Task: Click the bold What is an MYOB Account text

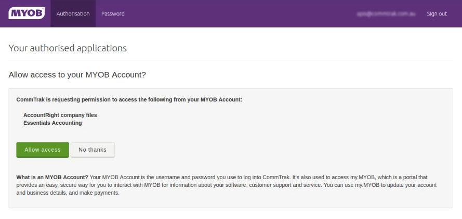Action: (52, 177)
